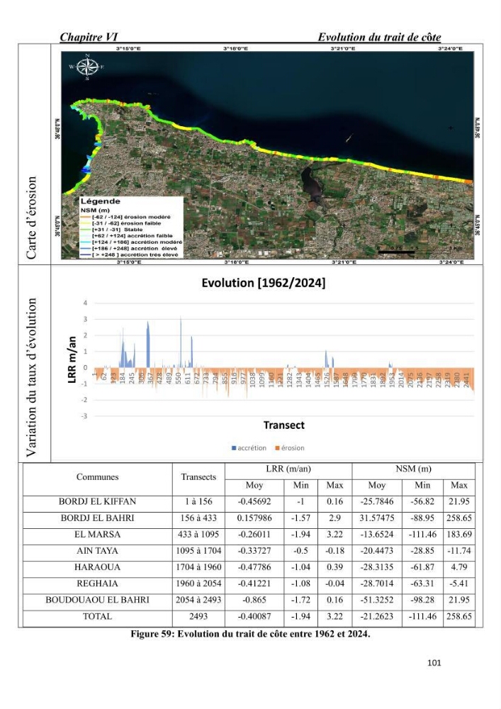Click the orange érosion legend square under chart
Image resolution: width=501 pixels, height=709 pixels.
[x=277, y=448]
